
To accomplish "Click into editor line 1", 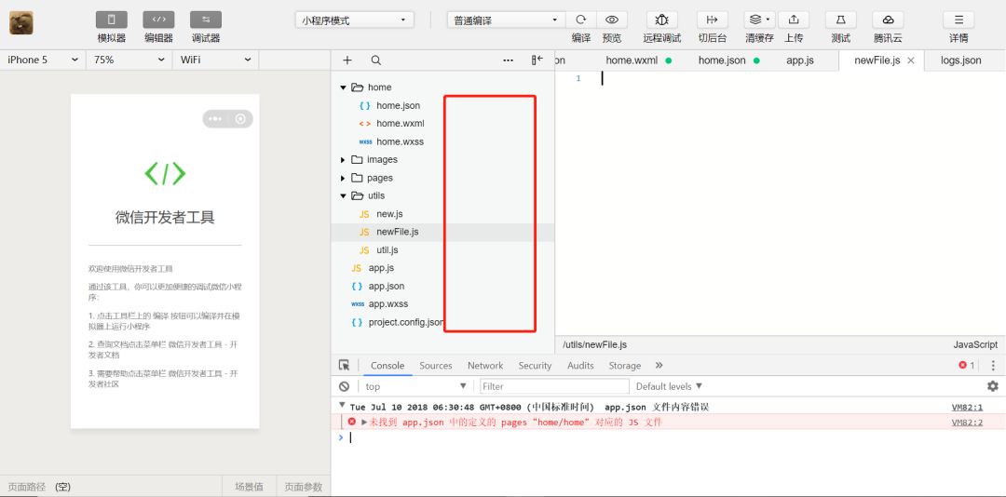I will click(x=781, y=78).
